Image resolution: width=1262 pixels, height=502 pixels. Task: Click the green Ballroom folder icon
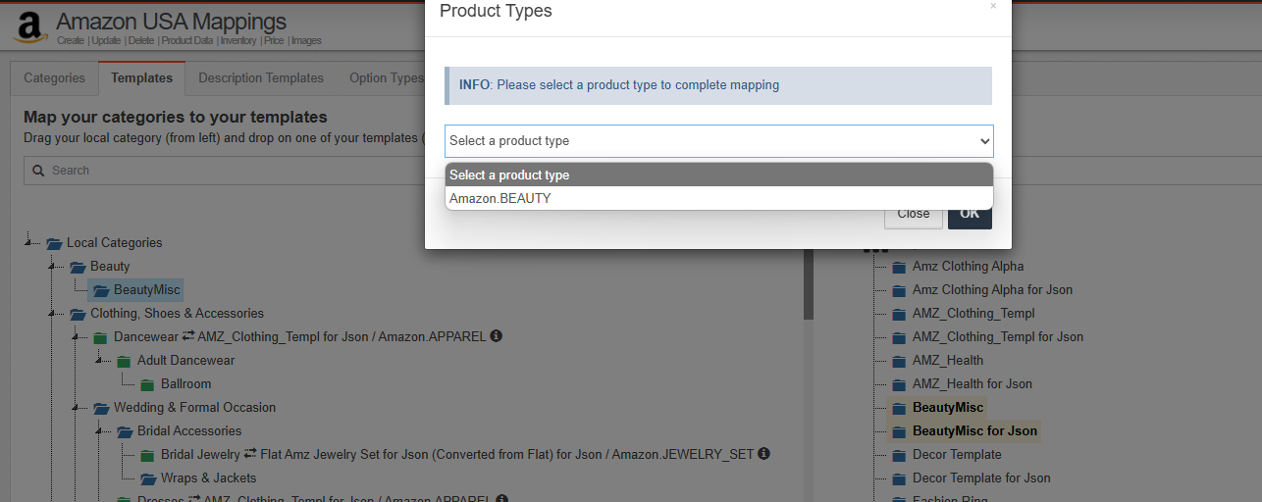[x=147, y=384]
